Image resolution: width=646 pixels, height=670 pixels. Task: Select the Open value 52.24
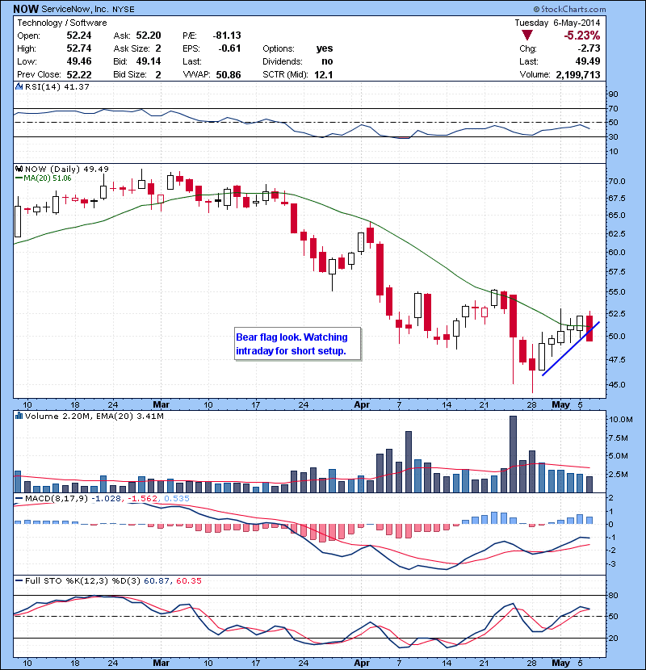click(79, 35)
